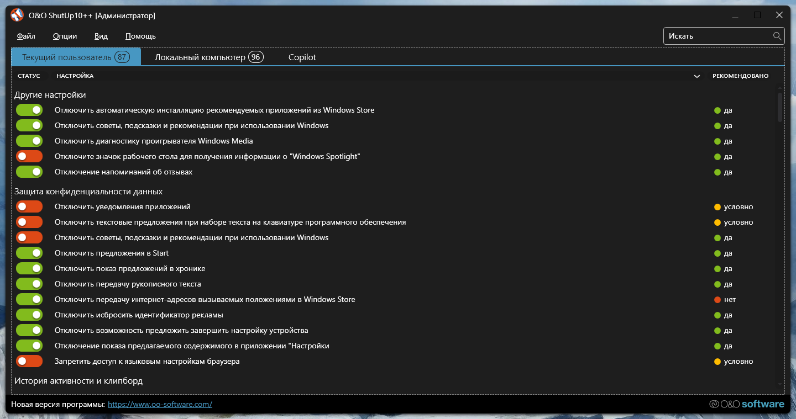Viewport: 796px width, 419px height.
Task: Open the oo-software.com link
Action: (160, 404)
